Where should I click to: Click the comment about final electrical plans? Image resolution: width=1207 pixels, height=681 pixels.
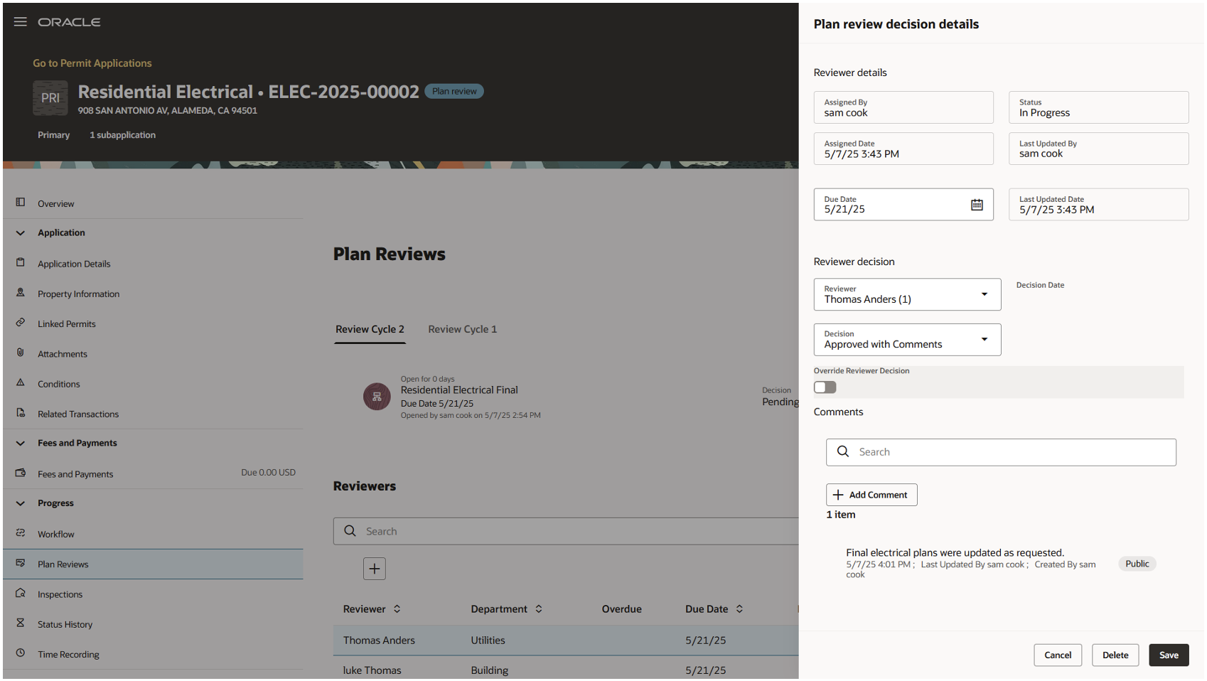955,552
